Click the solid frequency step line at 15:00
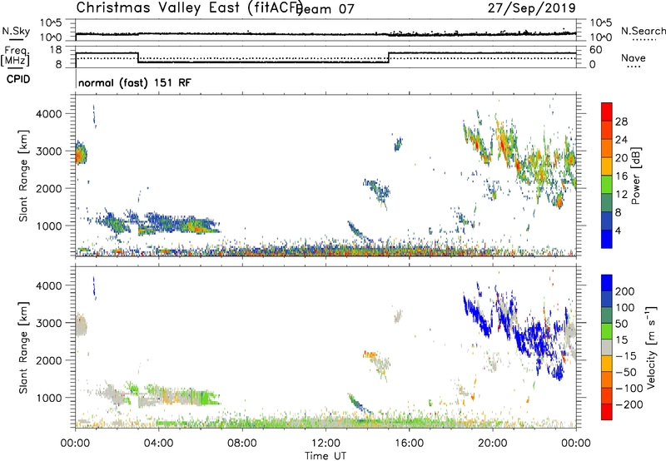Viewport: 666px width, 461px height. click(389, 57)
